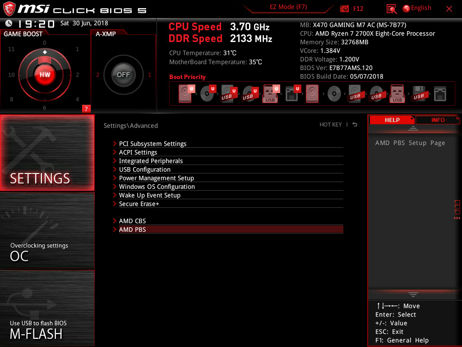
Task: Open the OC overclocking settings section
Action: tap(47, 230)
